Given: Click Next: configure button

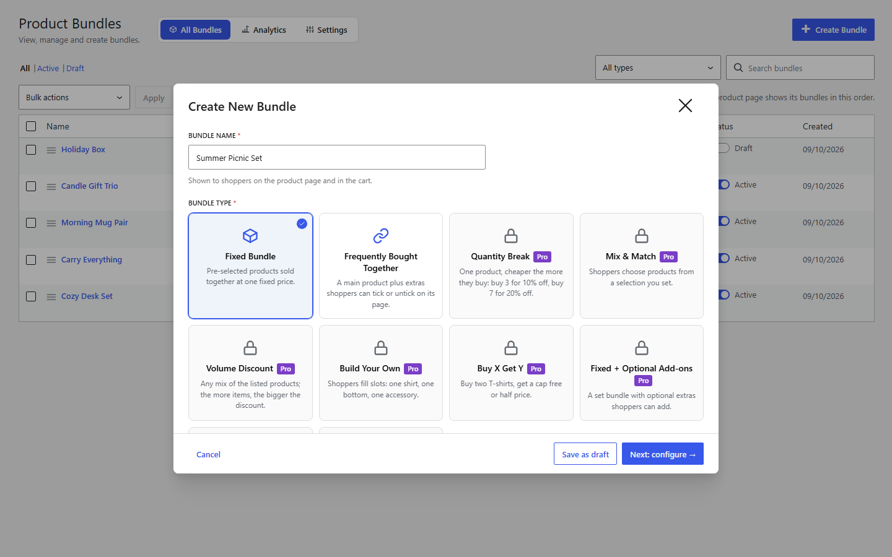Looking at the screenshot, I should [663, 454].
